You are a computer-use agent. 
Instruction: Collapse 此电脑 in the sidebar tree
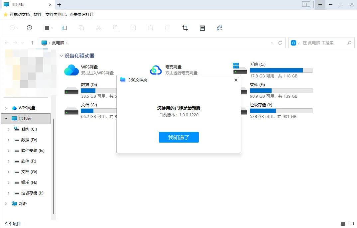pyautogui.click(x=6, y=119)
